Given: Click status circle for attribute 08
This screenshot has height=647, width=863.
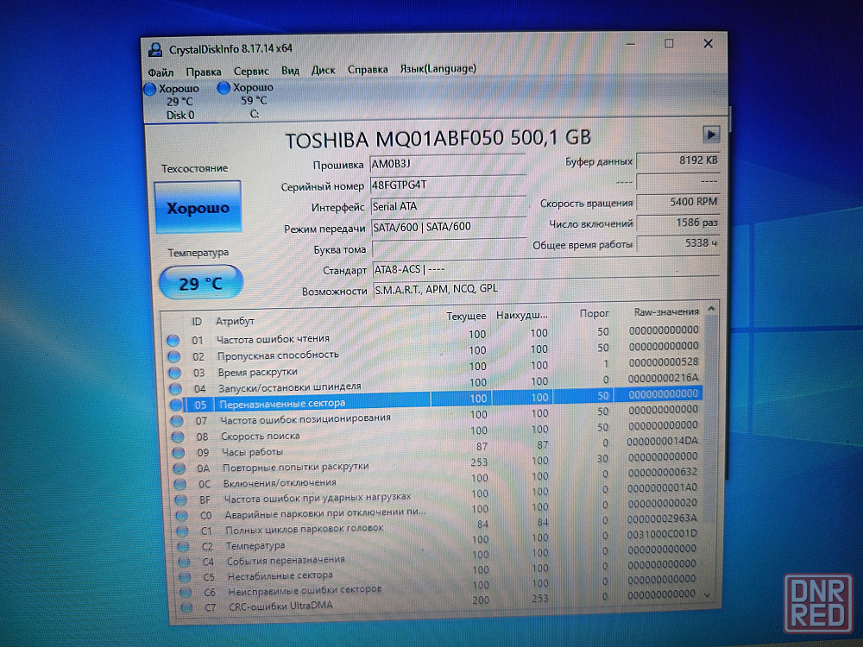Looking at the screenshot, I should point(178,437).
